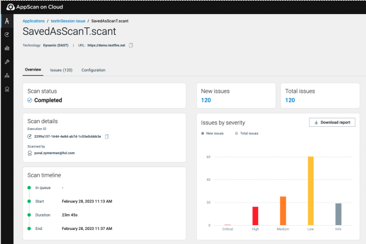
Task: Open the organization hierarchy sidebar icon
Action: (7, 76)
